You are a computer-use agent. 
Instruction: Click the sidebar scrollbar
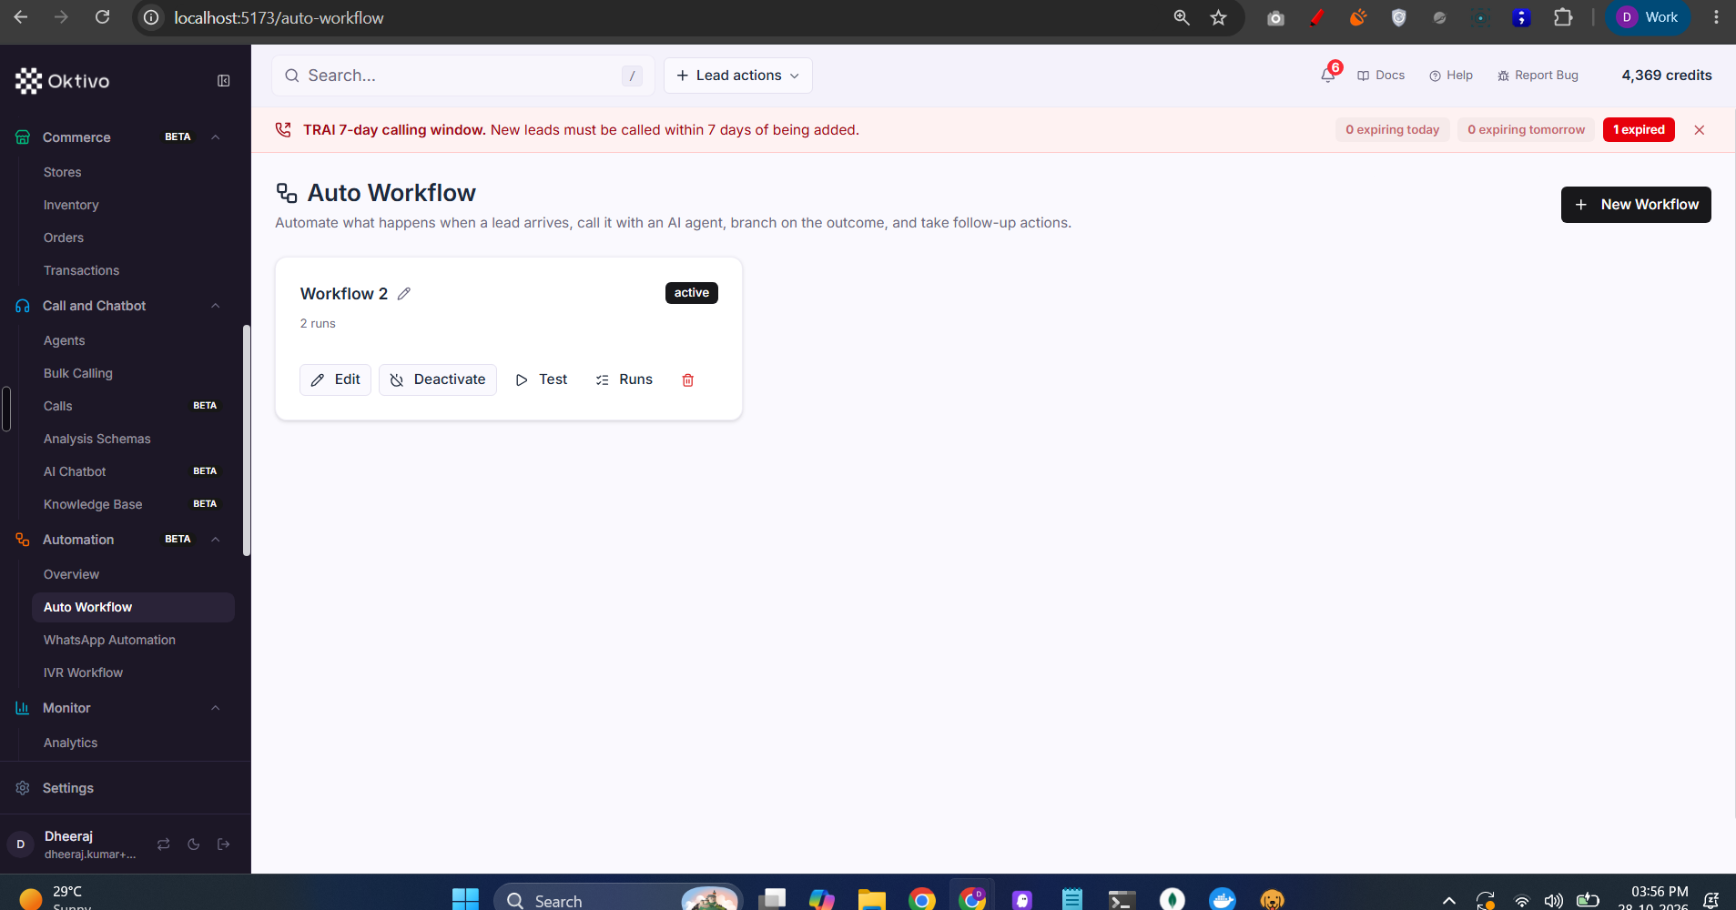point(246,440)
